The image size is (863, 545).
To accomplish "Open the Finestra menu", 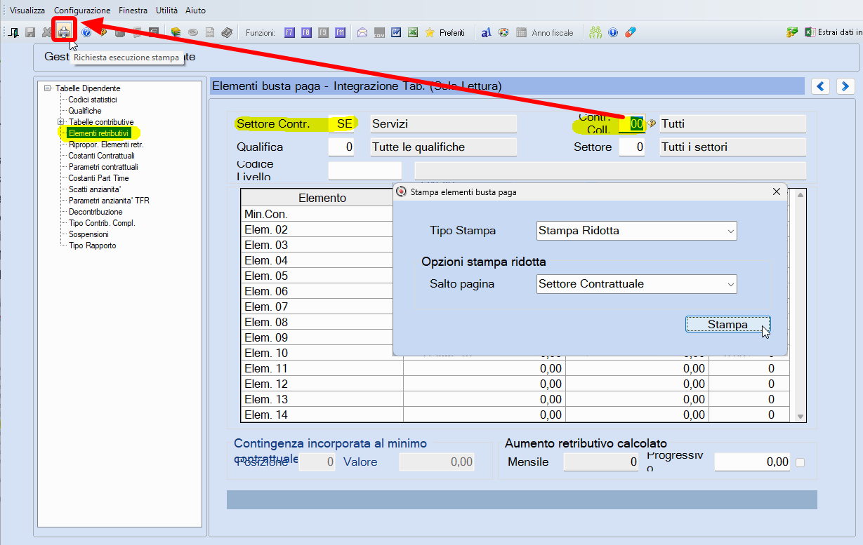I will click(133, 11).
